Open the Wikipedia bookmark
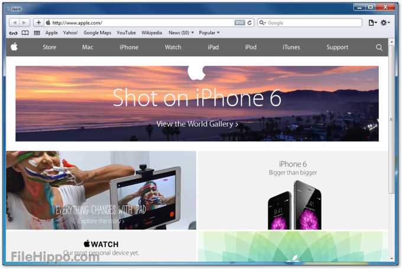This screenshot has width=402, height=269. (151, 33)
